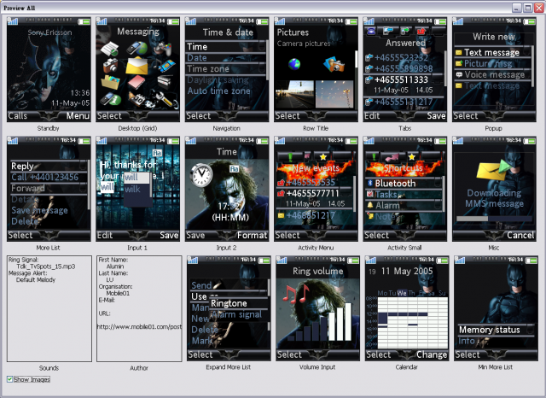Click the signal strength icon in Standby preview
The height and width of the screenshot is (398, 546).
[x=13, y=21]
